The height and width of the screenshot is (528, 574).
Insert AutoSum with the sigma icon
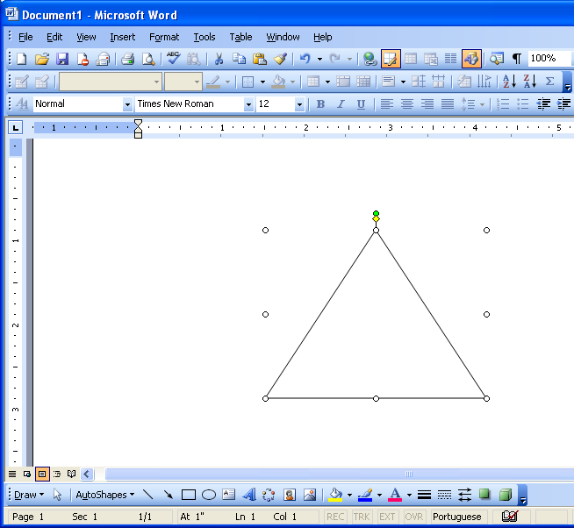[x=549, y=82]
